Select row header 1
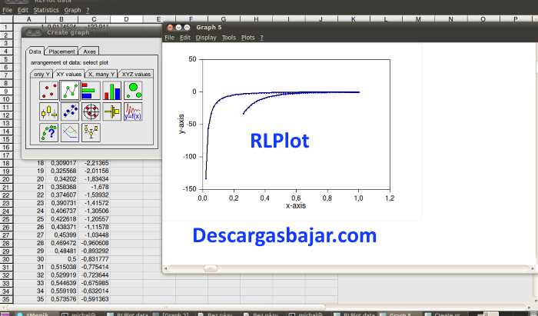Image resolution: width=538 pixels, height=316 pixels. (x=6, y=27)
